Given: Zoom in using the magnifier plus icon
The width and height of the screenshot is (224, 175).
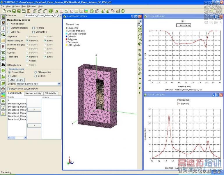Looking at the screenshot, I should tap(140, 50).
